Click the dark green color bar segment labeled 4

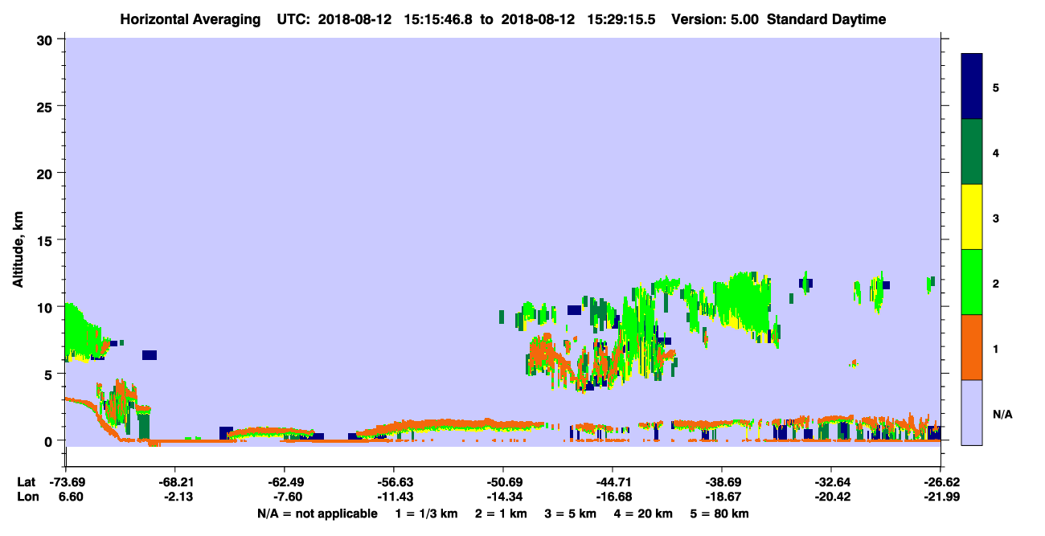click(972, 152)
